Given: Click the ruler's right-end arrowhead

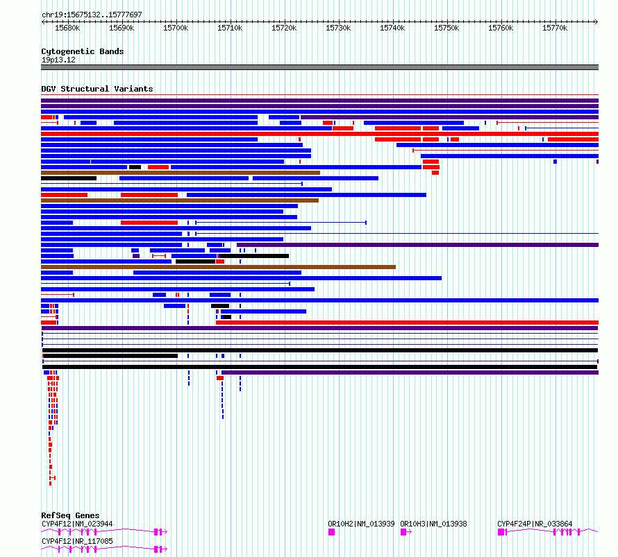Looking at the screenshot, I should (x=596, y=22).
